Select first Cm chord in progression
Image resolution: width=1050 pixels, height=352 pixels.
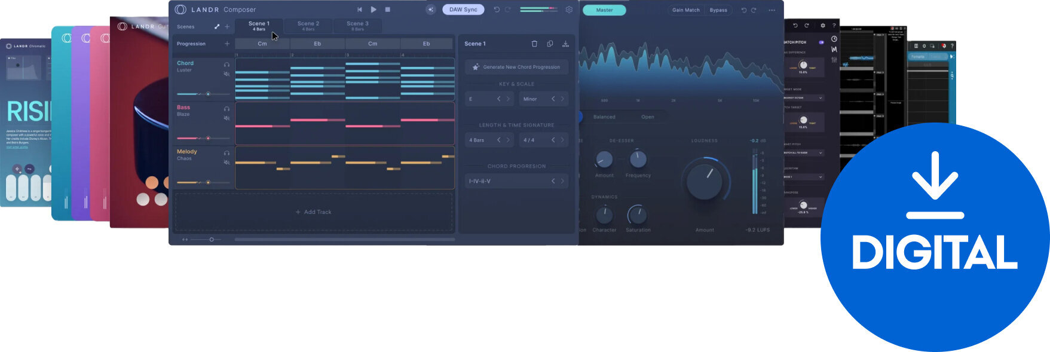[262, 44]
